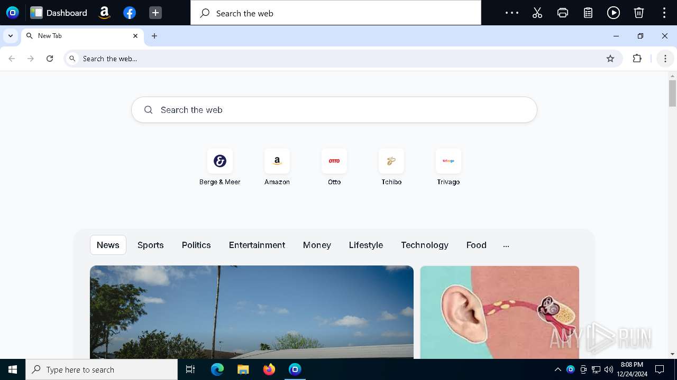The height and width of the screenshot is (380, 677).
Task: Open the taskbar clock showing 8:08 PM
Action: (632, 369)
